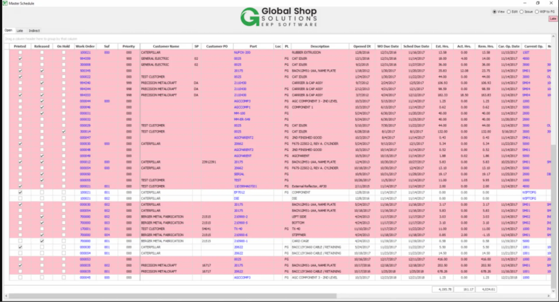Sort by Opened Dt column header
This screenshot has height=302, width=559.
coord(362,46)
